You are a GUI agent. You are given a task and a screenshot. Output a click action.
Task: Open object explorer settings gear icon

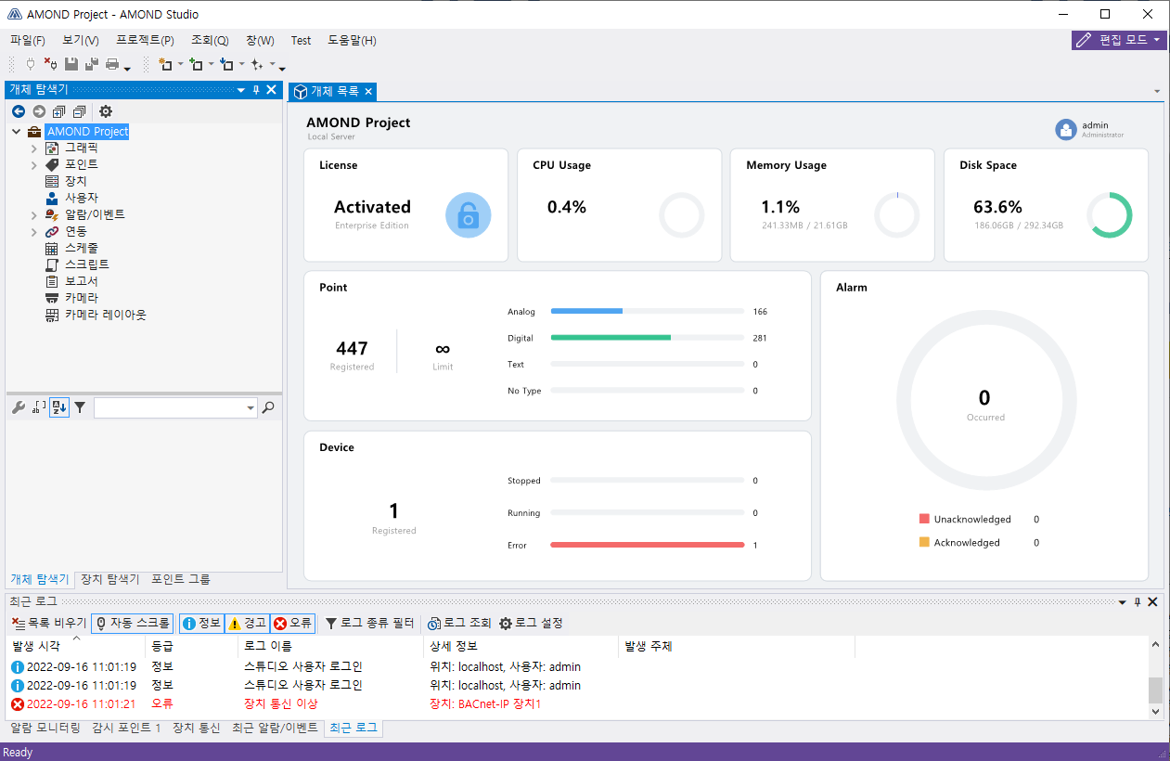coord(106,111)
